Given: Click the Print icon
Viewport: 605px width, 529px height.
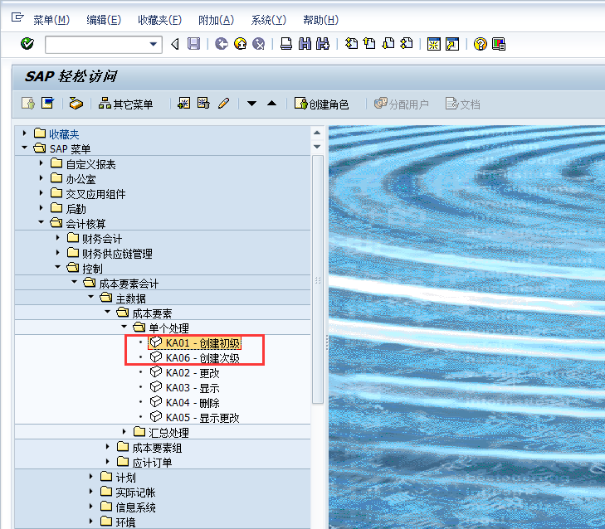Looking at the screenshot, I should 286,44.
